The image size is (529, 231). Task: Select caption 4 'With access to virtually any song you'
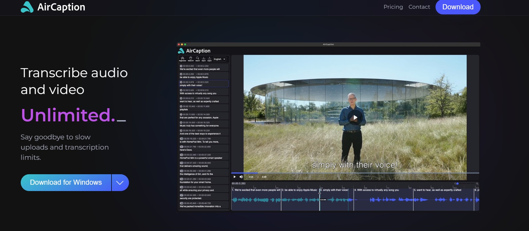coord(204,92)
